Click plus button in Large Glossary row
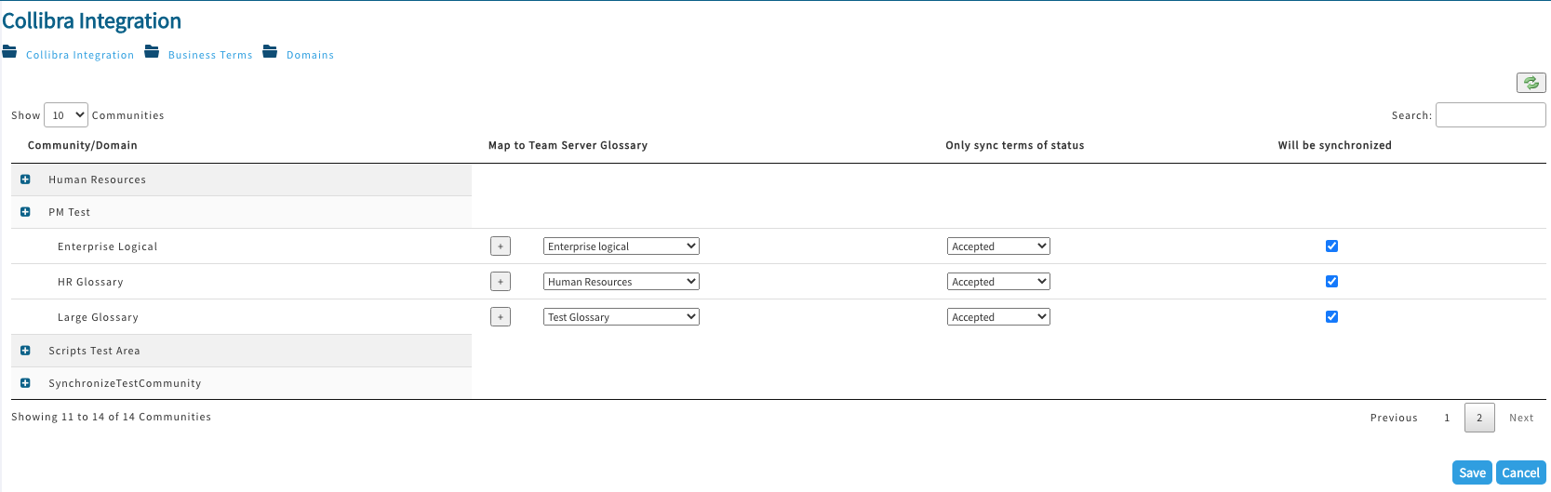 tap(501, 317)
